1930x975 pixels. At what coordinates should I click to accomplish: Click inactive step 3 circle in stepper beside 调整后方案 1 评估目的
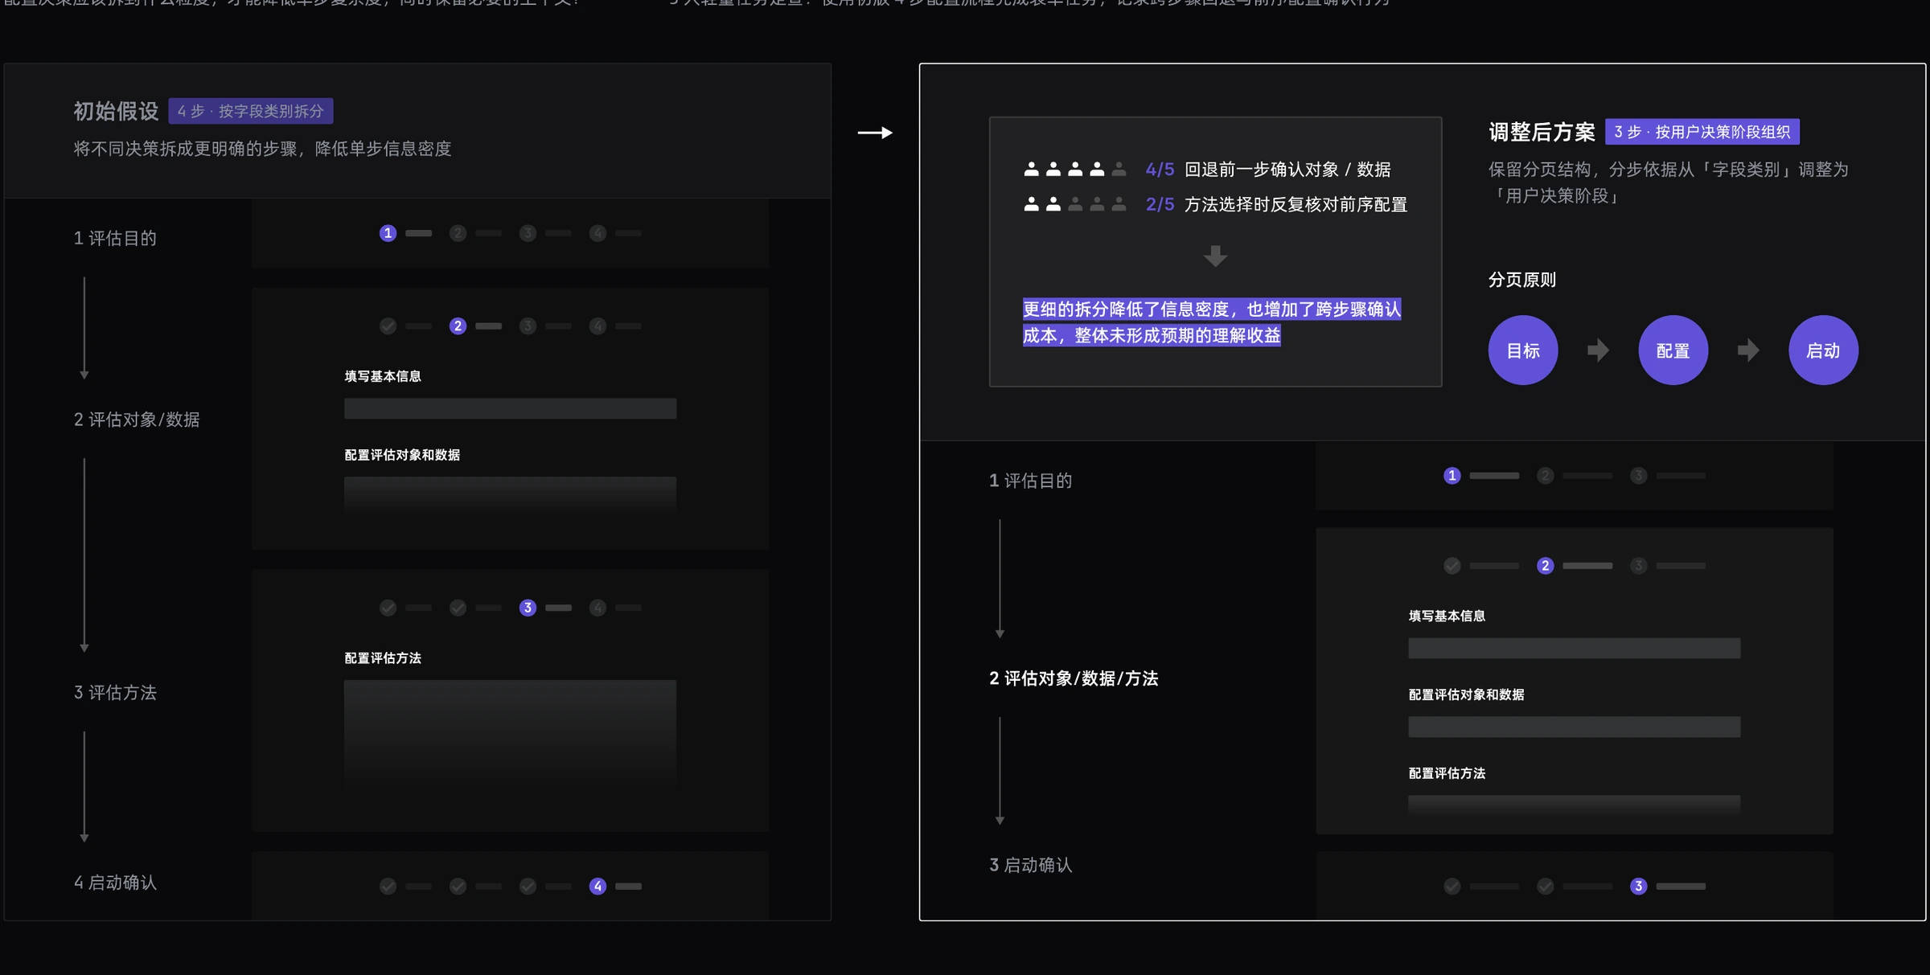click(1638, 476)
